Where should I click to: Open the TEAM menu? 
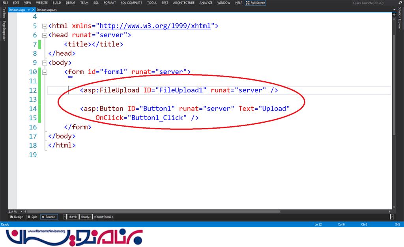coord(84,3)
